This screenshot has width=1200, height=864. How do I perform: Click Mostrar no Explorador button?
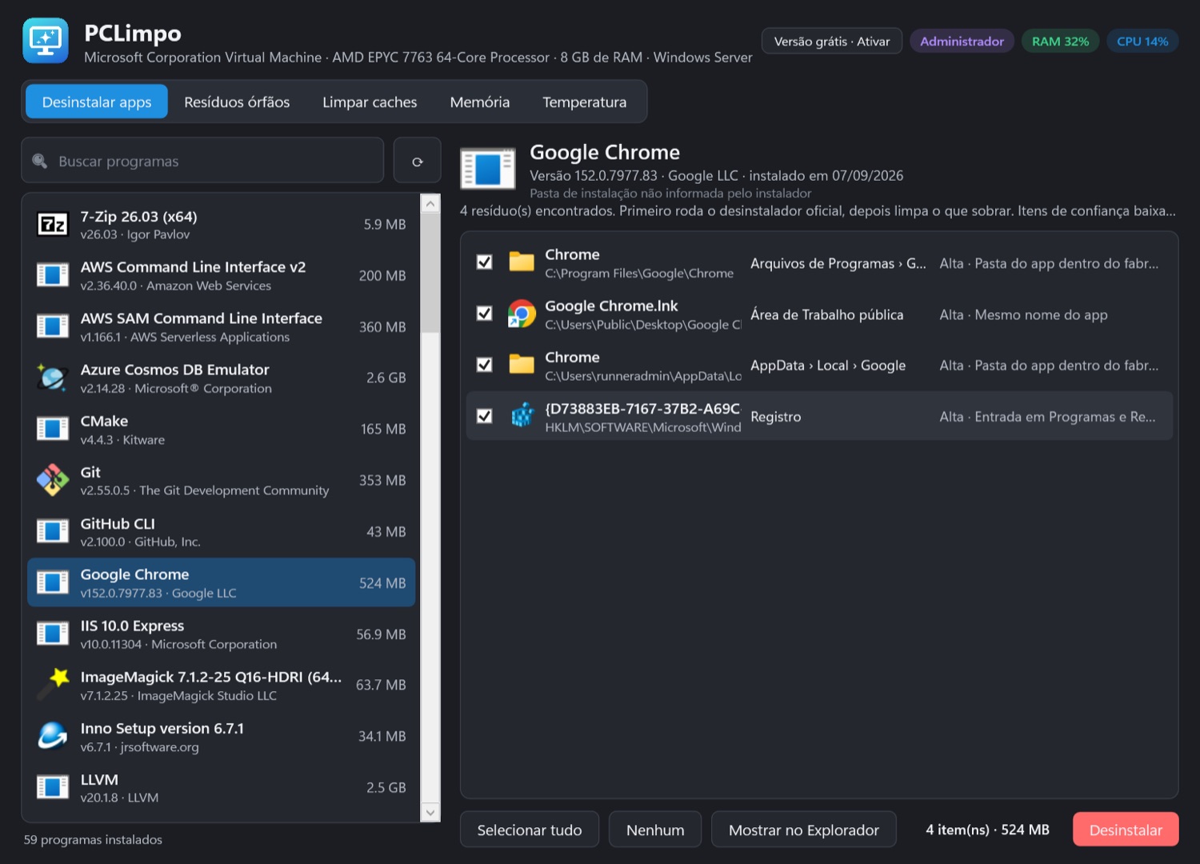[804, 830]
